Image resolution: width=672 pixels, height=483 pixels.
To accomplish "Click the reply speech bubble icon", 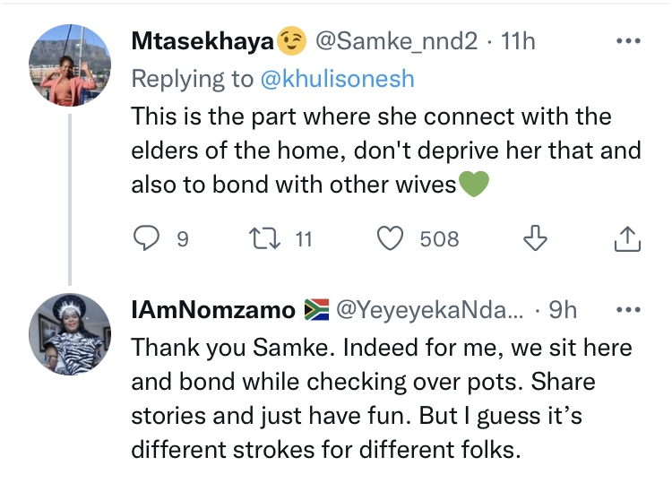I will coord(146,238).
